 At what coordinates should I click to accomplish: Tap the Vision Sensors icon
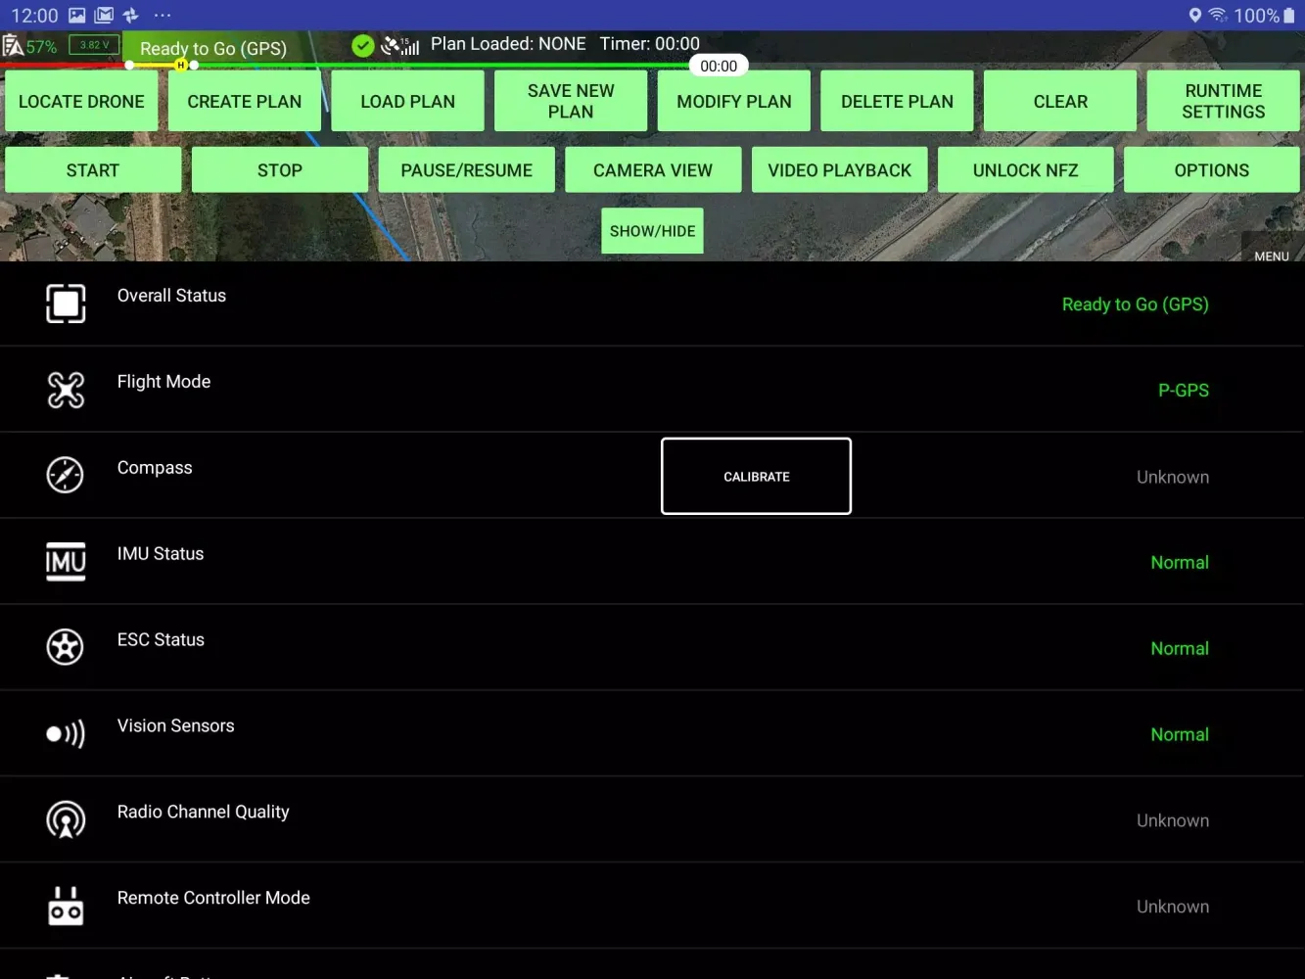pos(66,733)
